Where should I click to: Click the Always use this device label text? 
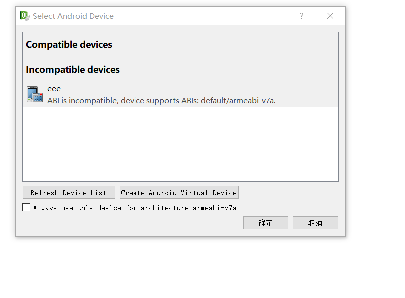point(135,208)
